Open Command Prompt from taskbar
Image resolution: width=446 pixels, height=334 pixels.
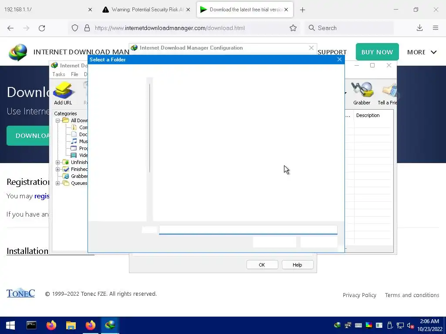click(x=31, y=325)
